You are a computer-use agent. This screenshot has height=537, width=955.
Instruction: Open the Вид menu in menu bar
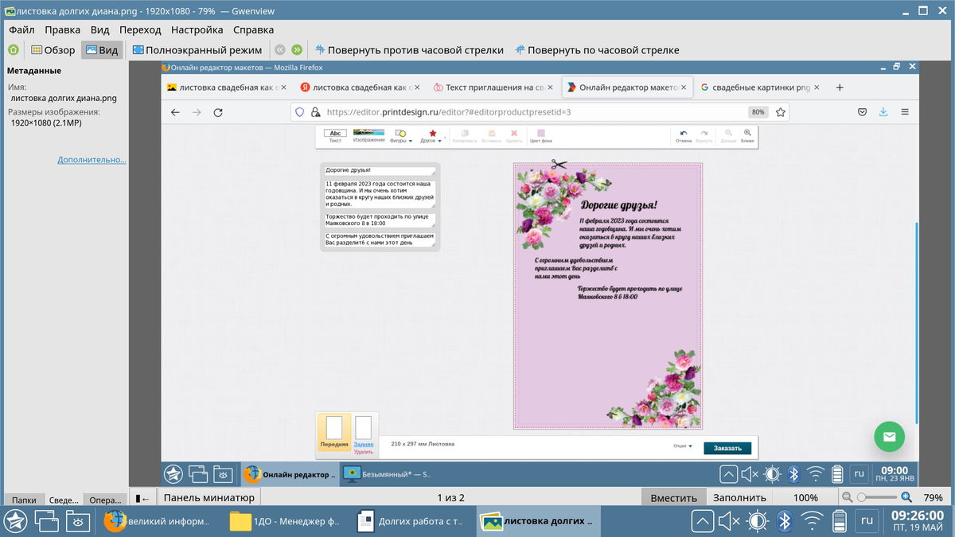[x=99, y=29]
